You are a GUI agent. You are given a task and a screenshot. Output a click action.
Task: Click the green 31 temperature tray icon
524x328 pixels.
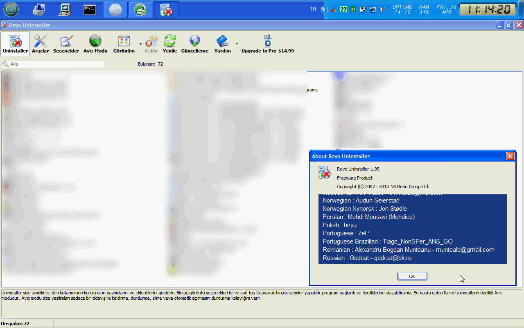tap(353, 9)
